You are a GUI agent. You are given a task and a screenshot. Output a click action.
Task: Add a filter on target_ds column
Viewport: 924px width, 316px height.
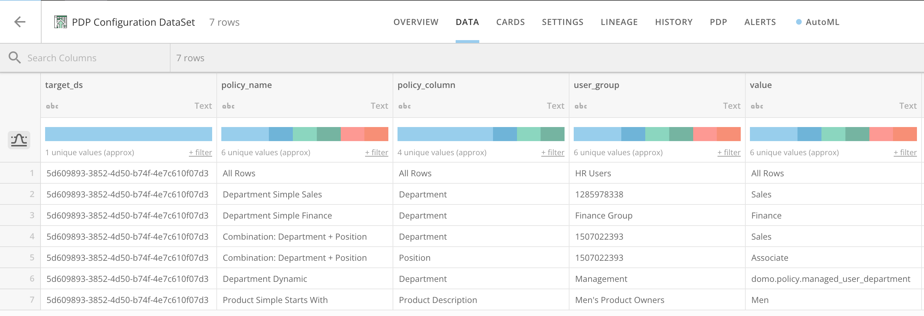(200, 153)
